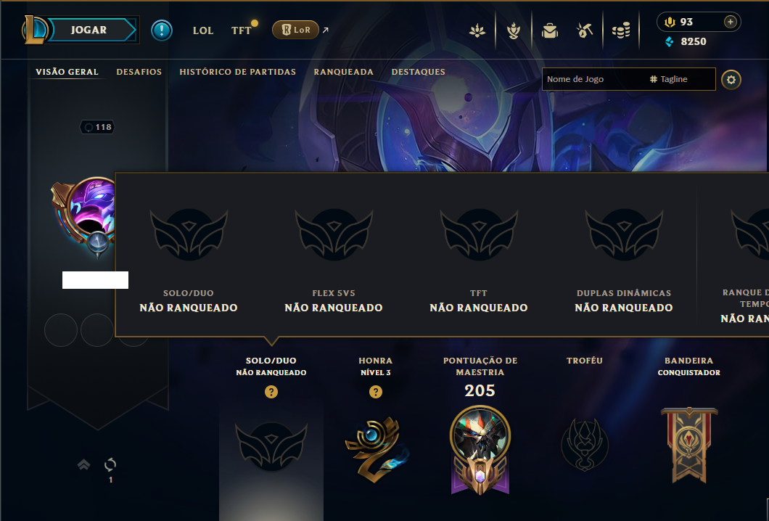Viewport: 769px width, 521px height.
Task: Launch LoR via its badge button
Action: pos(295,30)
